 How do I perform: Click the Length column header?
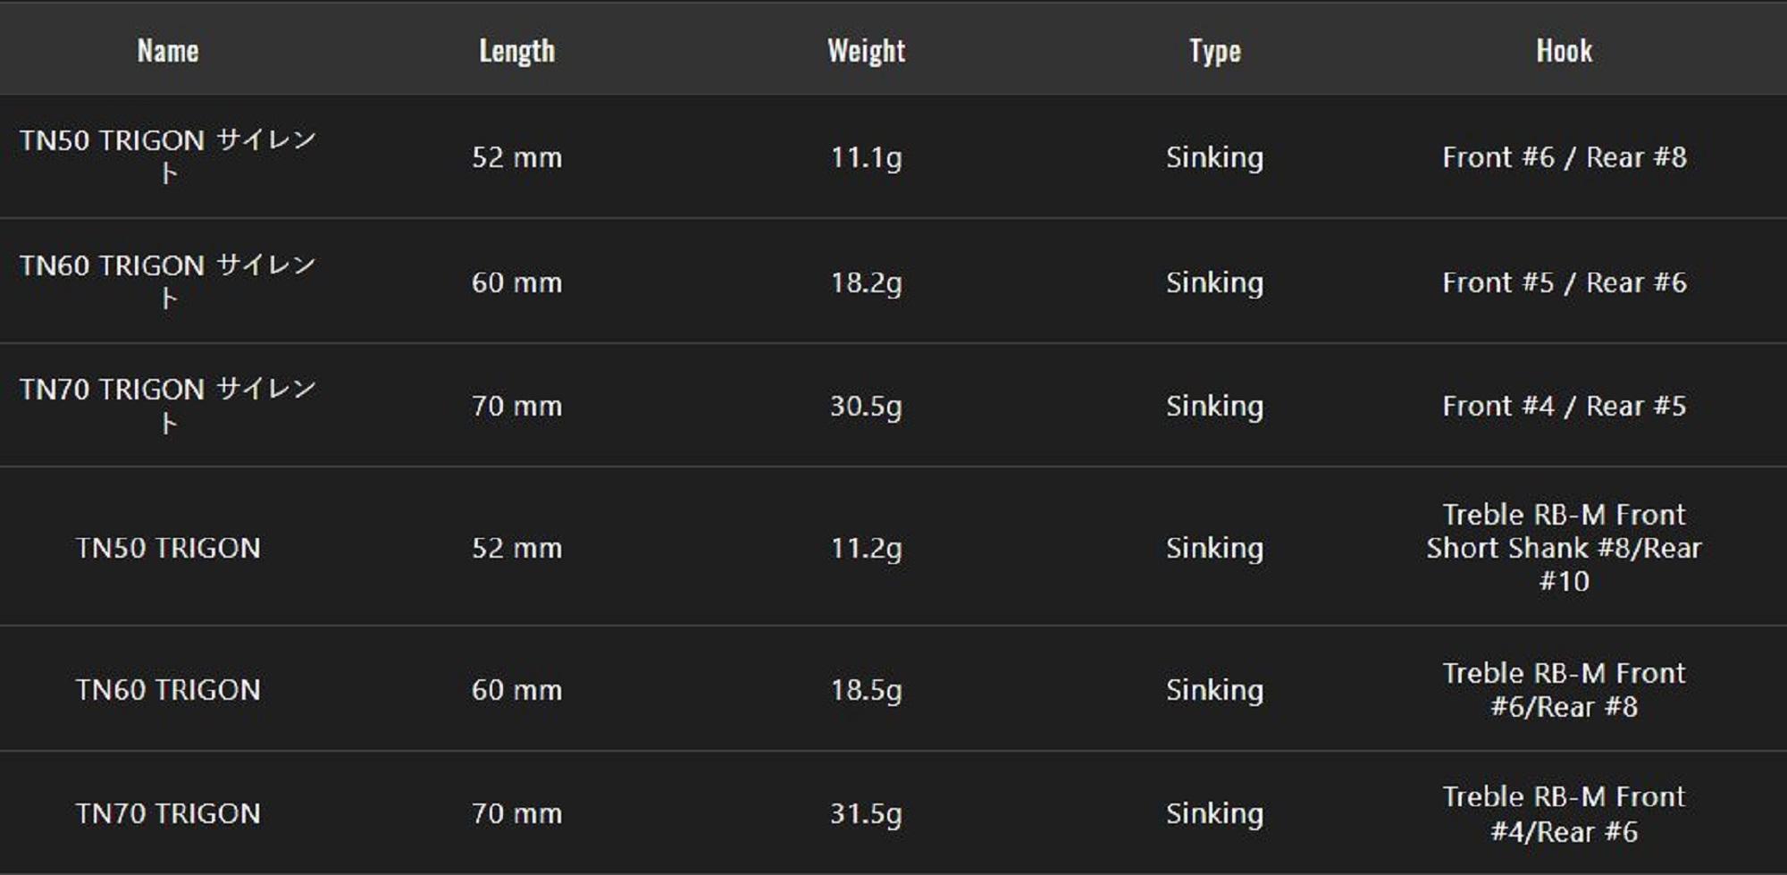pos(516,51)
